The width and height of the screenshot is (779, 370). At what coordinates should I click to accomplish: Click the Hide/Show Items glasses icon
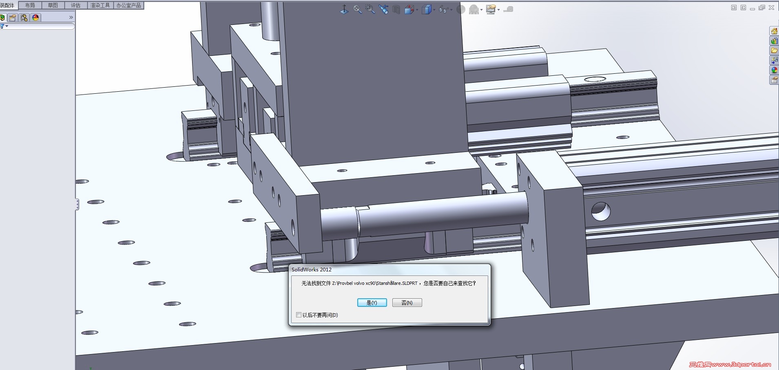(x=443, y=9)
